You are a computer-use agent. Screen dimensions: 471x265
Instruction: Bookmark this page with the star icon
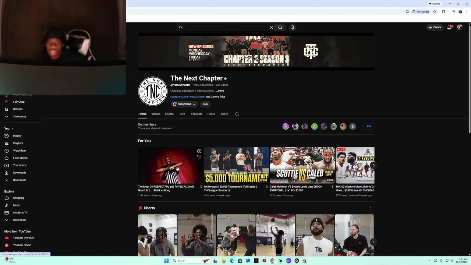(x=435, y=11)
